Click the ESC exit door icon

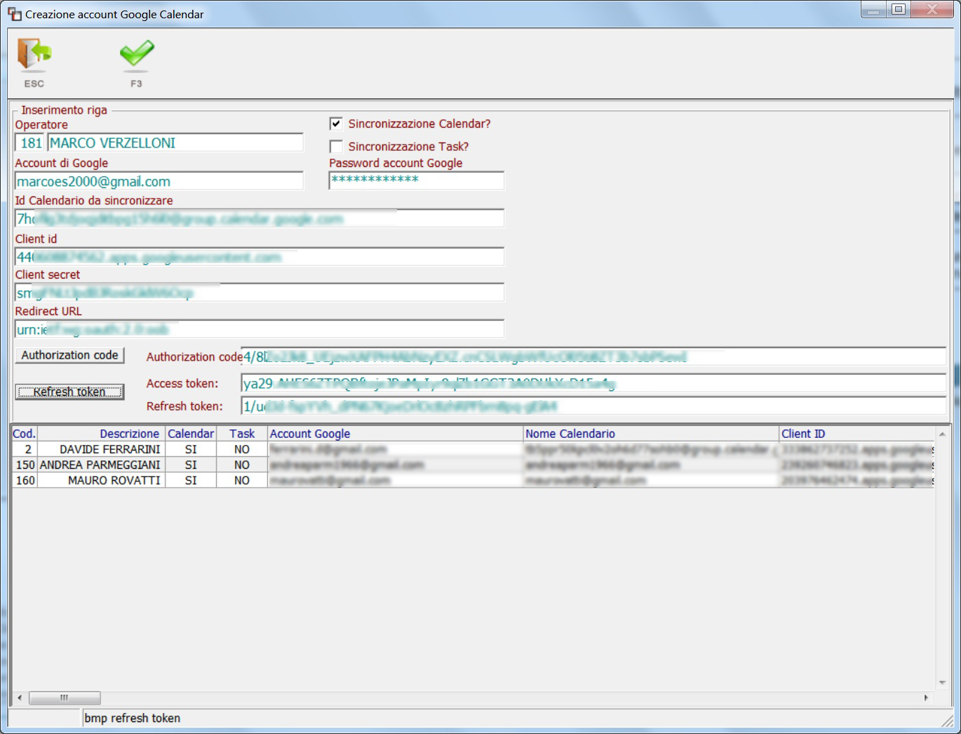click(34, 55)
